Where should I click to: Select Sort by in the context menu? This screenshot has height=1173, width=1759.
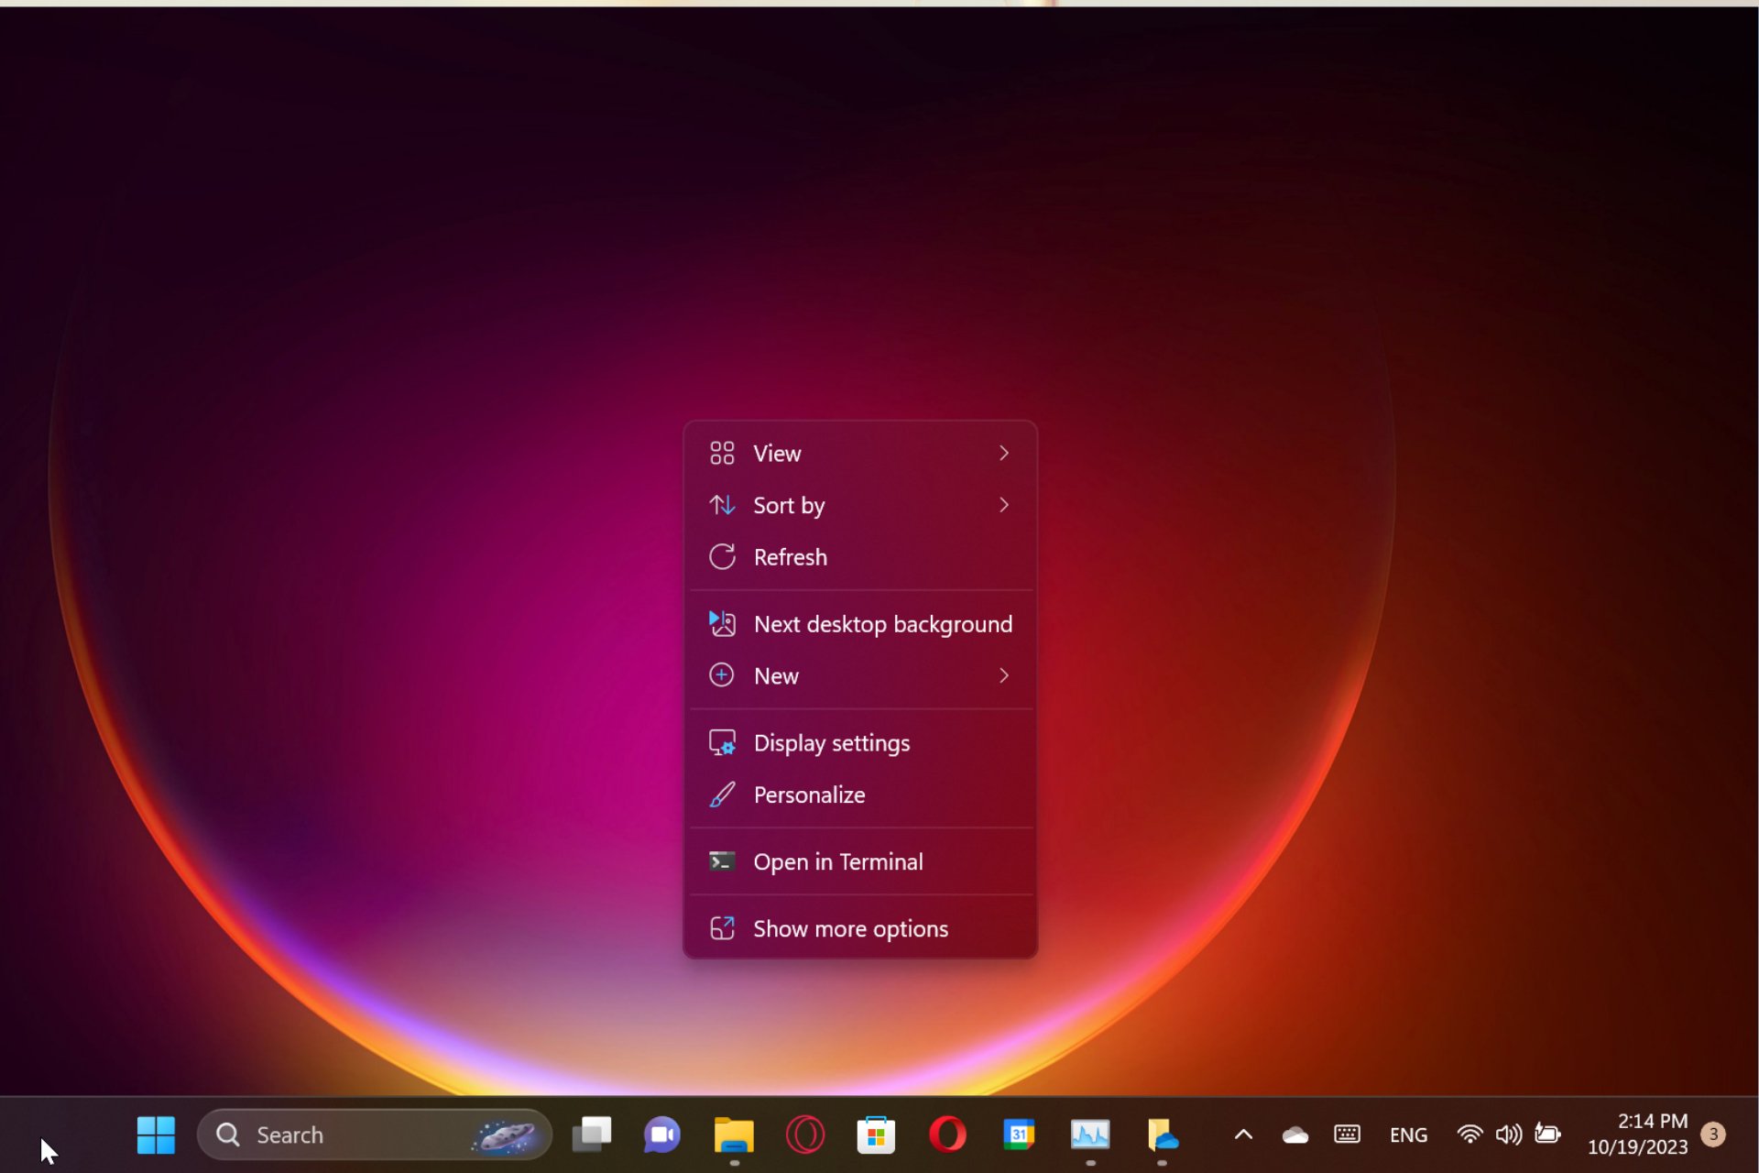860,505
